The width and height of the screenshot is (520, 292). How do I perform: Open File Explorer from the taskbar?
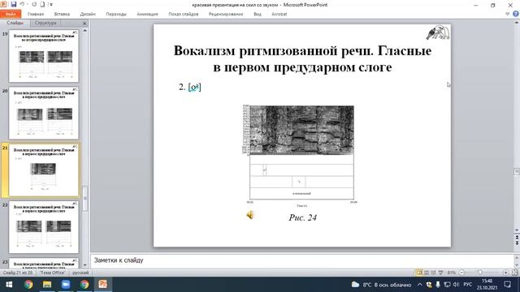click(47, 285)
